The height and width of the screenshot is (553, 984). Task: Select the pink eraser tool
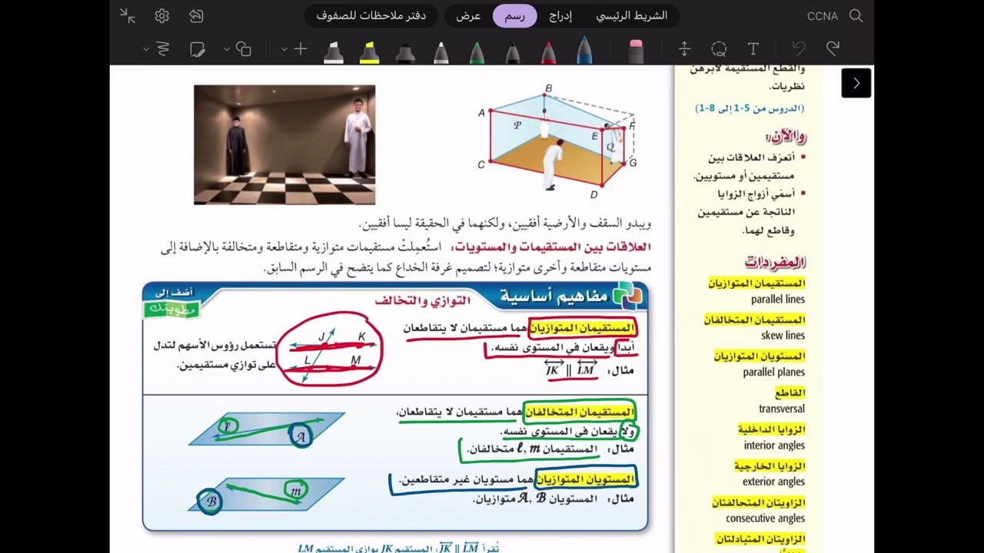(x=636, y=51)
